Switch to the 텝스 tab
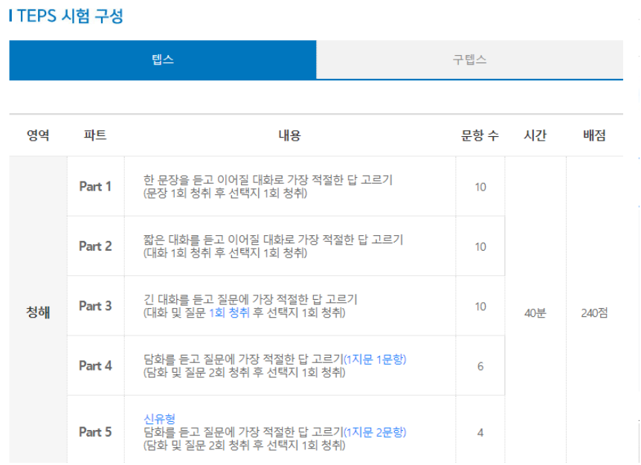Screen dimensions: 641x465 tap(163, 60)
